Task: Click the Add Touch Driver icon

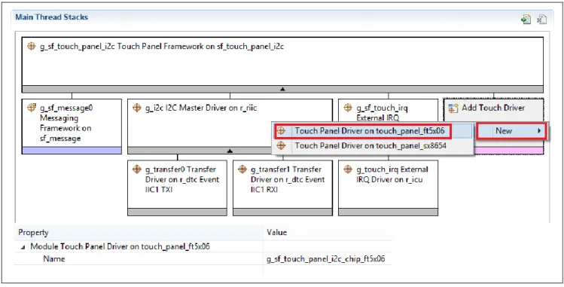Action: (x=453, y=108)
